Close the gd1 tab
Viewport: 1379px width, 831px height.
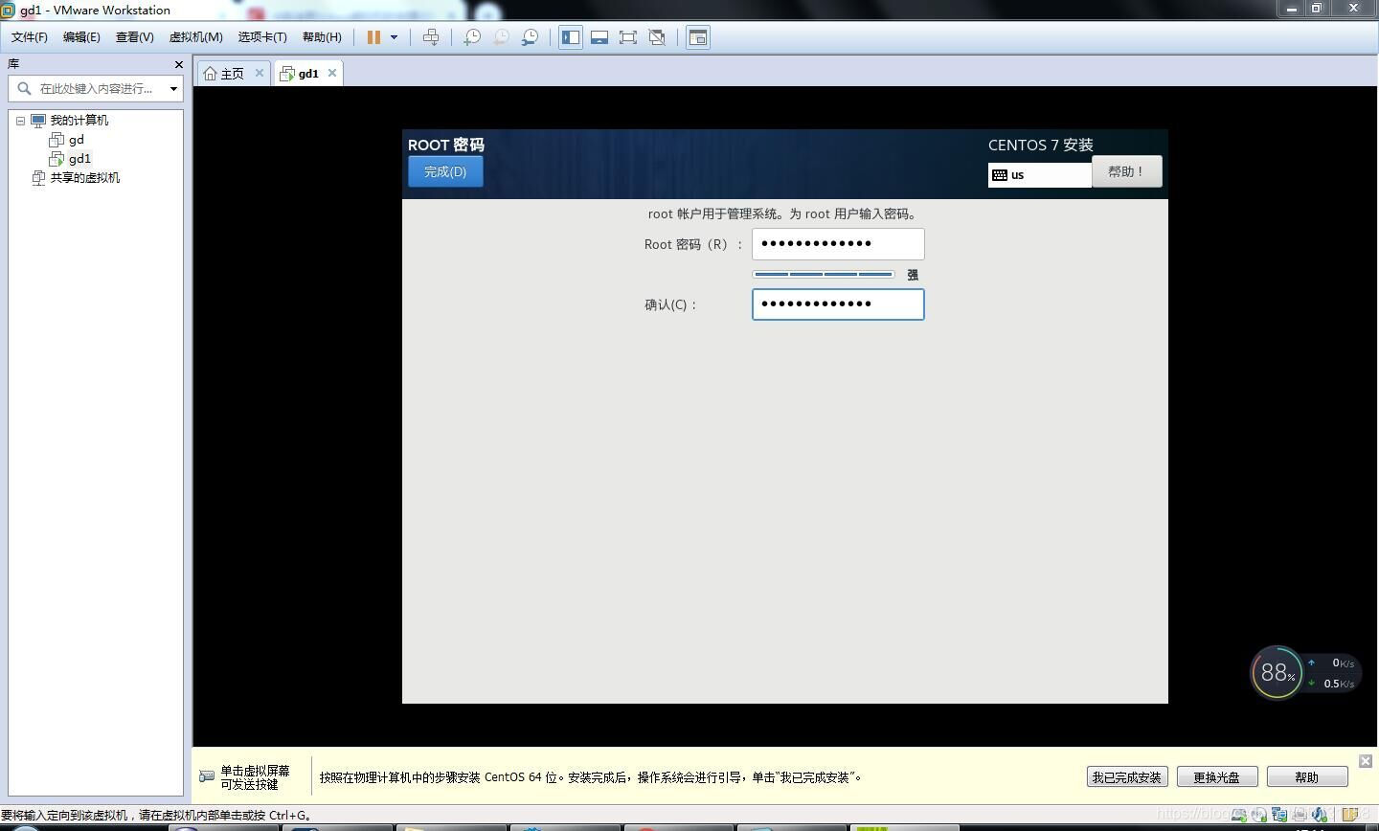pyautogui.click(x=332, y=73)
